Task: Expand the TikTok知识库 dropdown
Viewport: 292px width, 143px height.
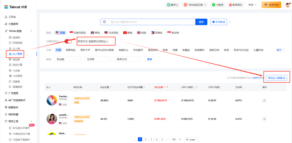Action: coord(195,5)
